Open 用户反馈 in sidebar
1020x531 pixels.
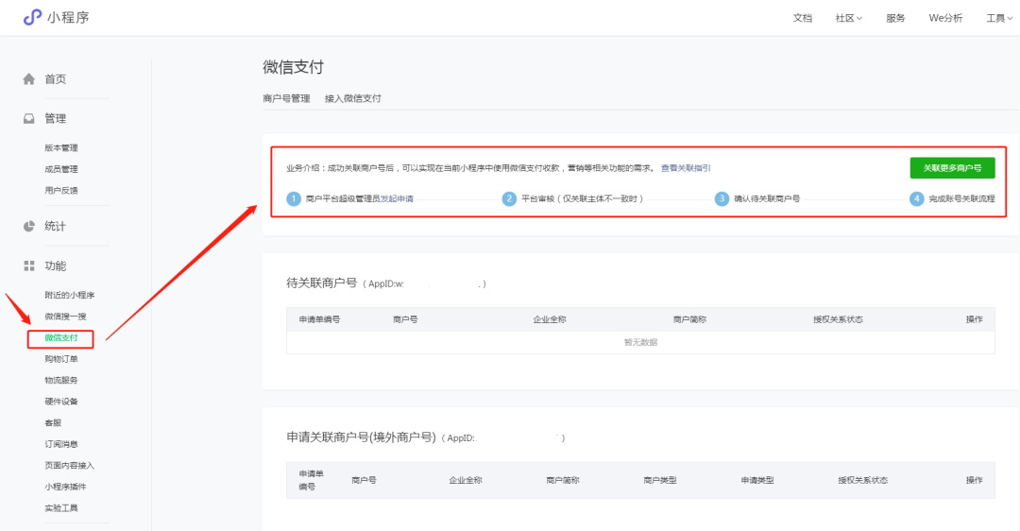(61, 191)
